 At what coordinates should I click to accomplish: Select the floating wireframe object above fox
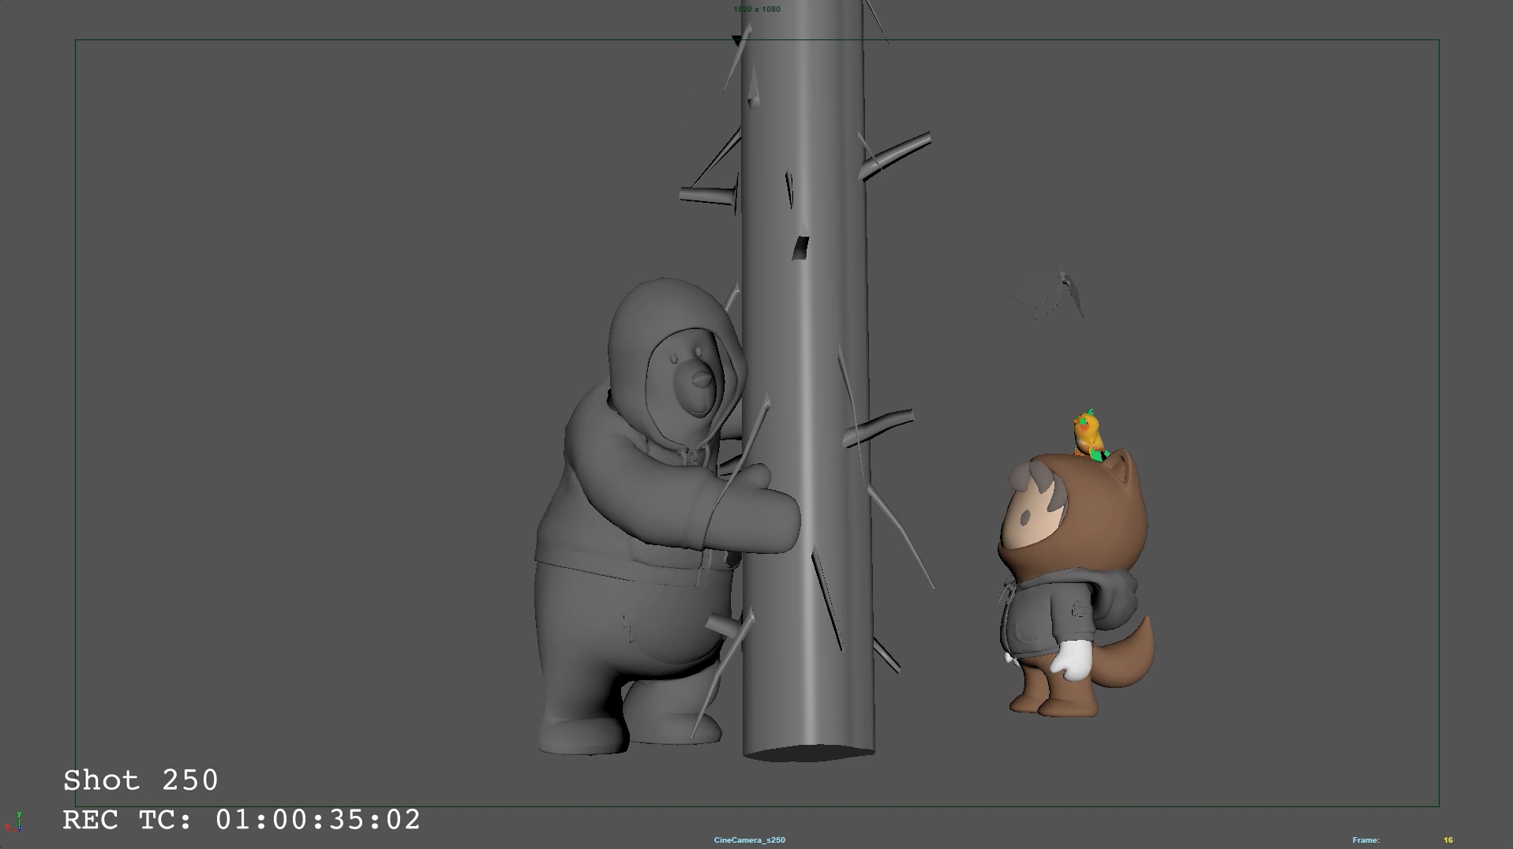(1048, 294)
